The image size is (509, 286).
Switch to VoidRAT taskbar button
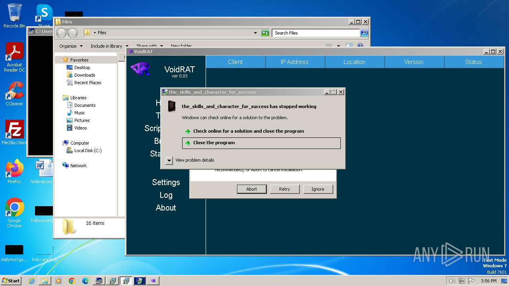click(153, 281)
